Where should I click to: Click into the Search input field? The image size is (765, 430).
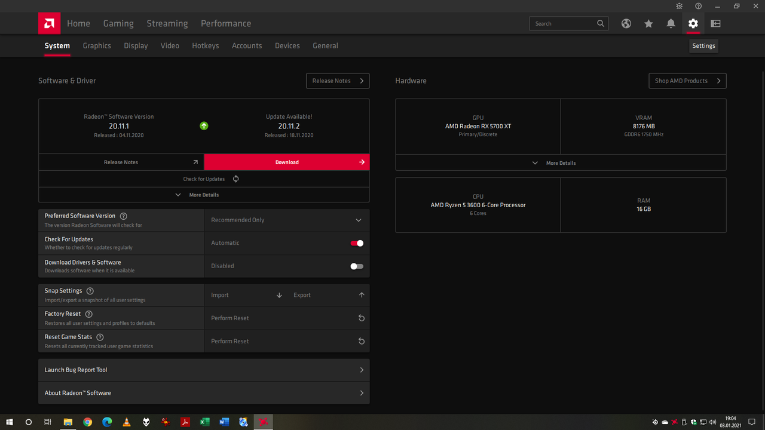coord(564,23)
